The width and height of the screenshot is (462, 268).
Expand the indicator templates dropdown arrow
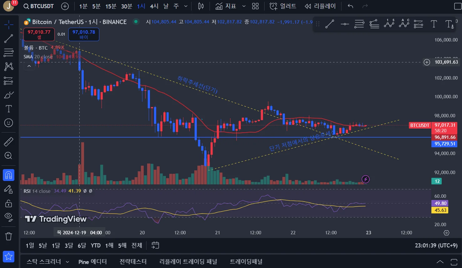(x=244, y=6)
